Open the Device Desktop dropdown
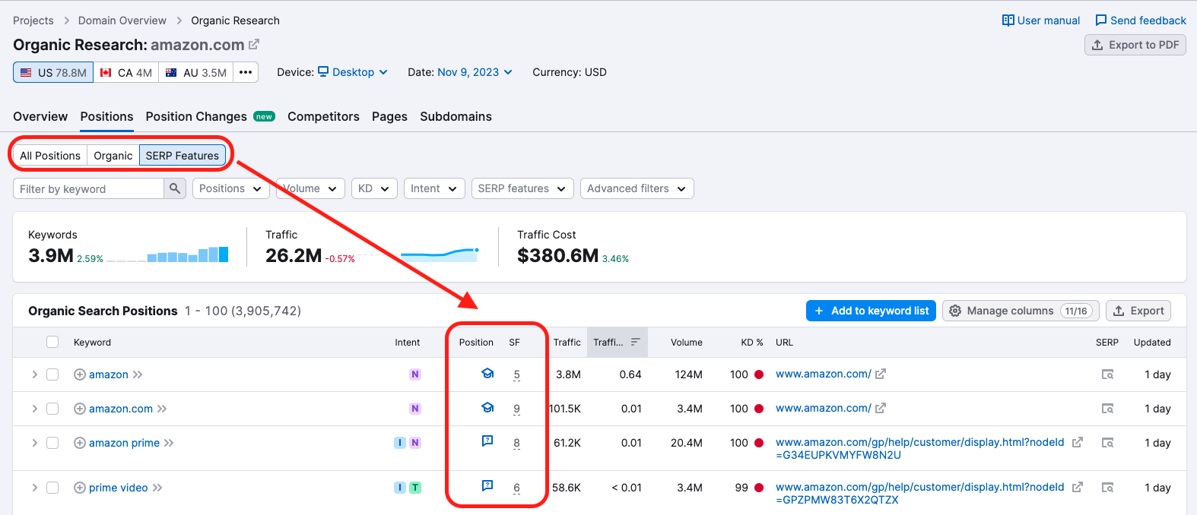The height and width of the screenshot is (515, 1197). tap(353, 72)
